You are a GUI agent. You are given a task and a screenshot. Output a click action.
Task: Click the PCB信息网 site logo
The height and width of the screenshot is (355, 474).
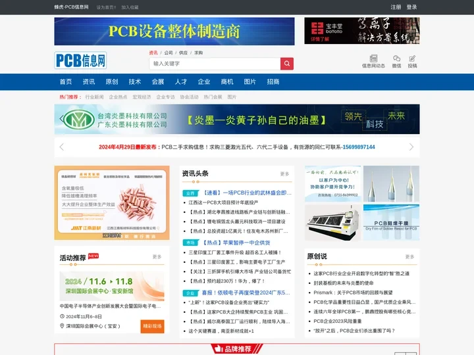click(x=80, y=60)
